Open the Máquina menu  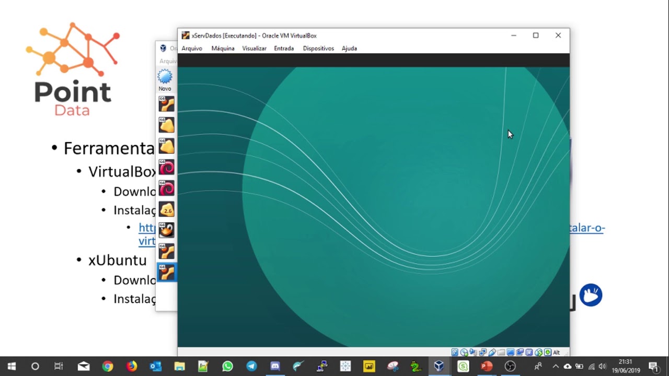[x=223, y=48]
